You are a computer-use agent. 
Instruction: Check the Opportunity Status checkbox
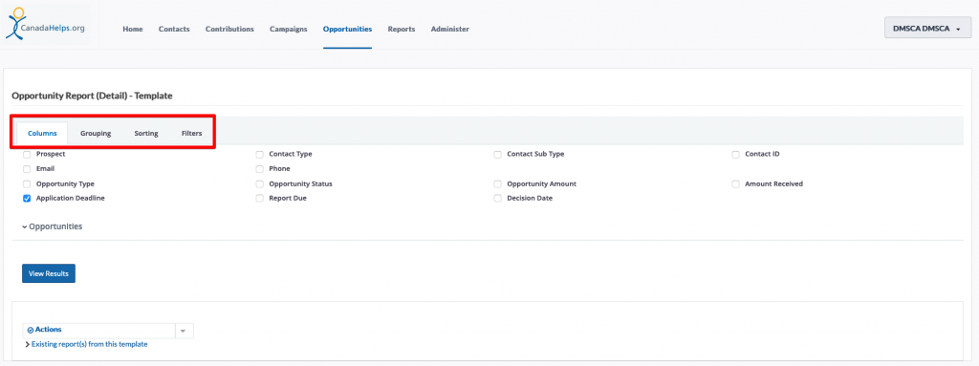(x=260, y=184)
